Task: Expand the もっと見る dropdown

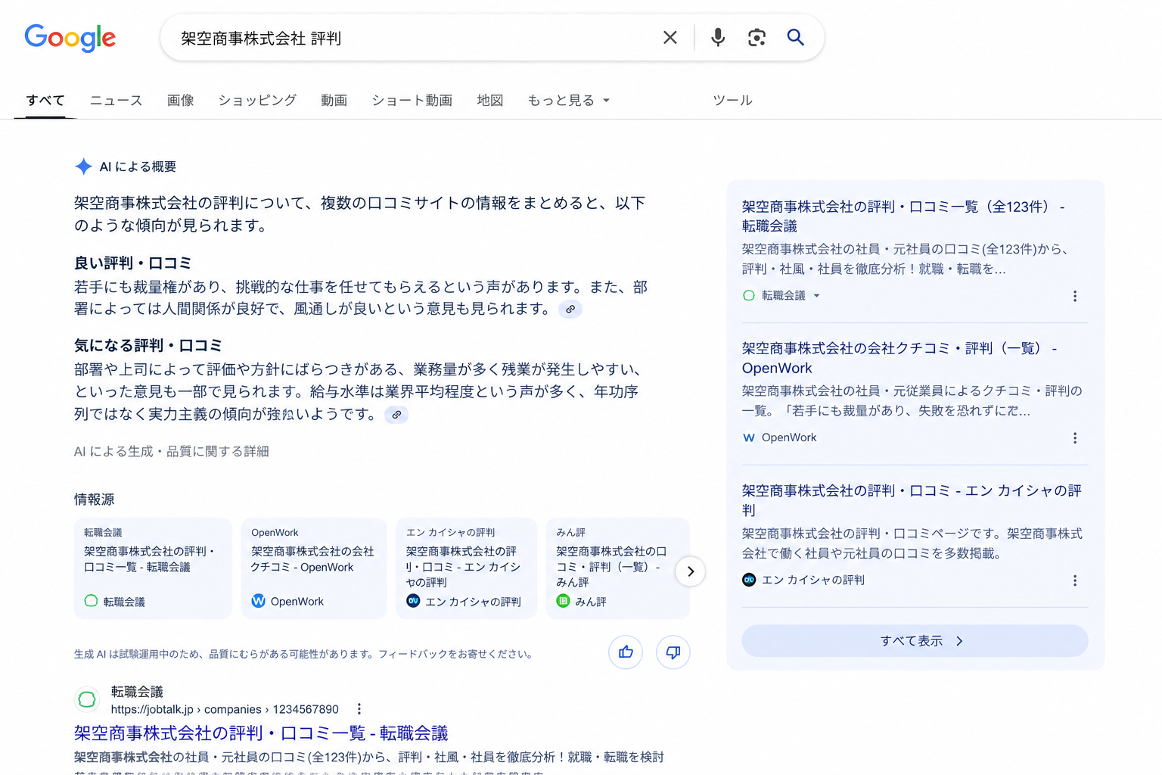Action: coord(568,101)
